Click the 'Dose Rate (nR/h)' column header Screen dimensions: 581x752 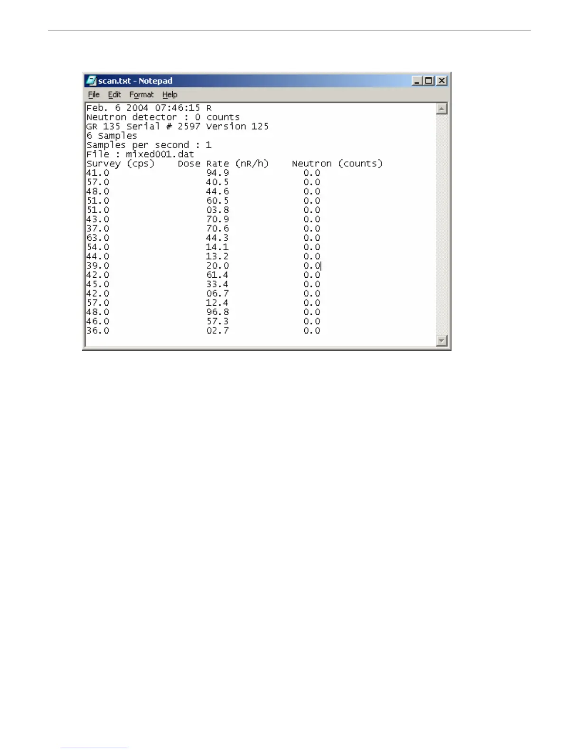click(x=223, y=163)
